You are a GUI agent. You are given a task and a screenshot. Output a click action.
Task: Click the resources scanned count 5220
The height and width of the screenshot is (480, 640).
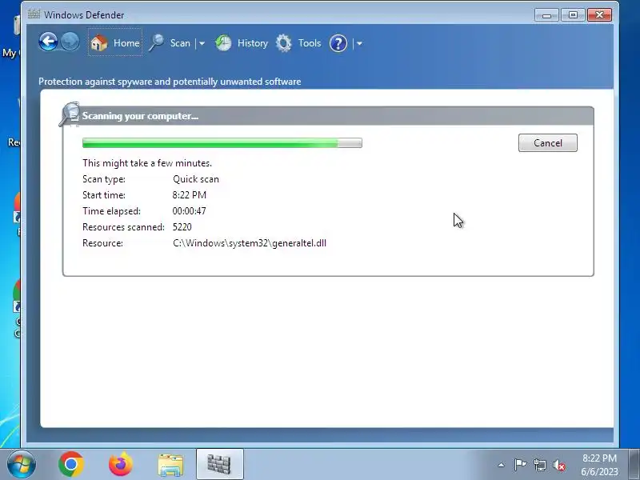tap(182, 227)
